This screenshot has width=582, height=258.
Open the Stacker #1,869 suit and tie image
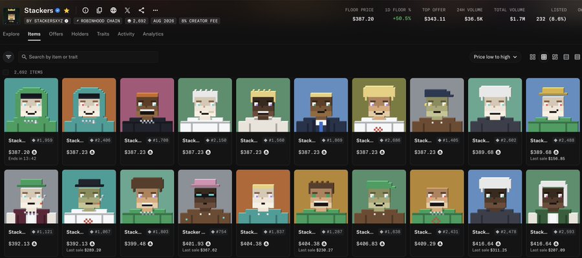(321, 105)
